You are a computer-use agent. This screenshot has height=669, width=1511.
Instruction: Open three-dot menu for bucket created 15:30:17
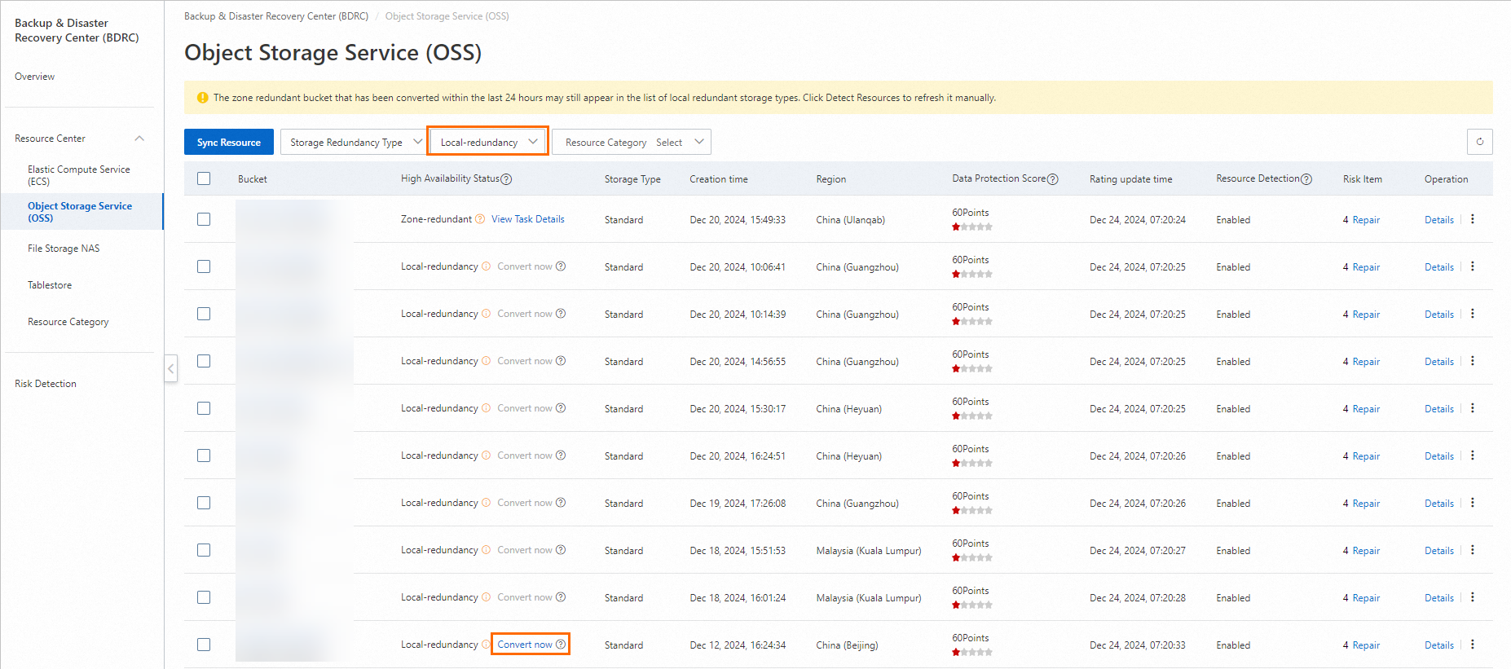pos(1473,408)
